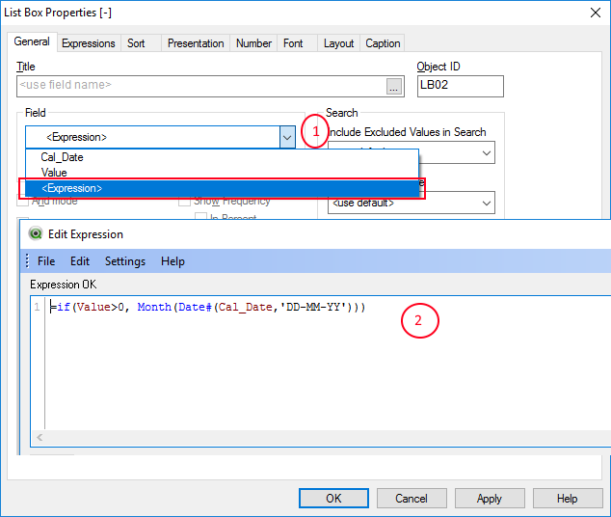The width and height of the screenshot is (611, 517).
Task: Click the Cancel button
Action: coord(412,499)
